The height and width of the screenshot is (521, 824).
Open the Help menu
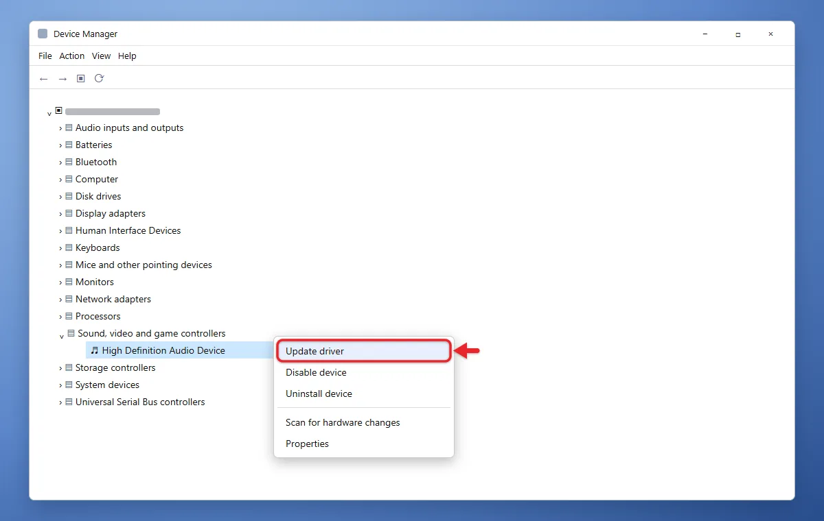pyautogui.click(x=127, y=56)
